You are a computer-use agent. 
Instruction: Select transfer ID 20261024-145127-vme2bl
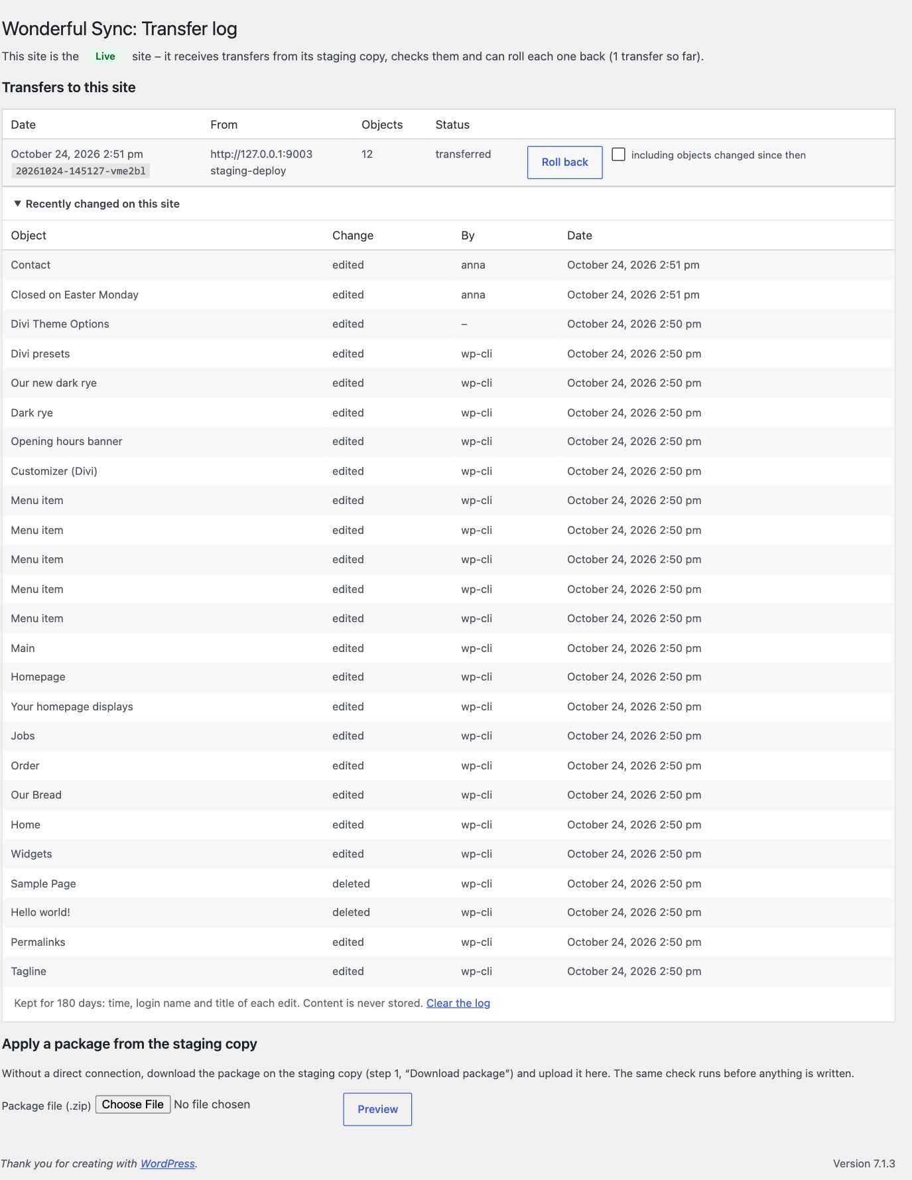point(80,171)
